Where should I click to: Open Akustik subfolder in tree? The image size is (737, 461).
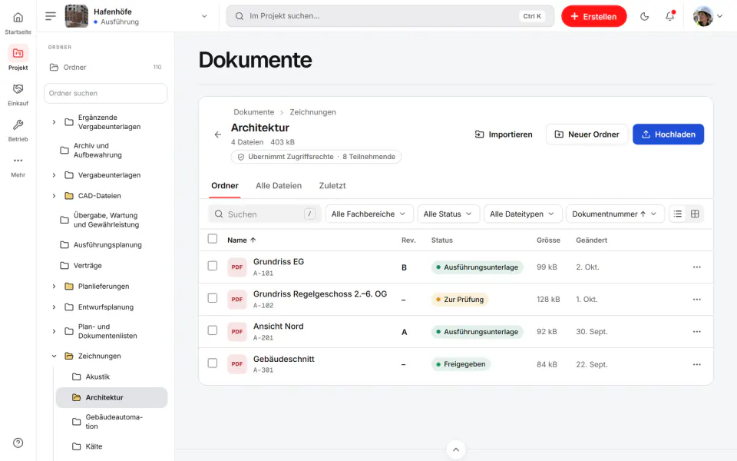click(x=111, y=376)
